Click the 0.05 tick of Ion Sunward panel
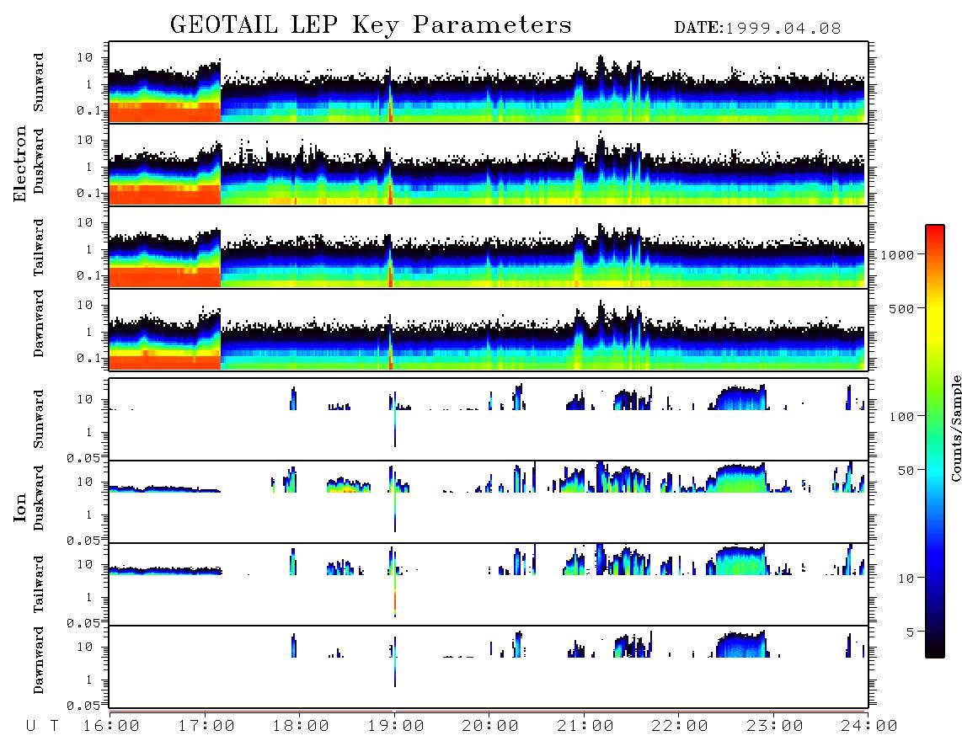Screen dimensions: 962x741 point(83,458)
